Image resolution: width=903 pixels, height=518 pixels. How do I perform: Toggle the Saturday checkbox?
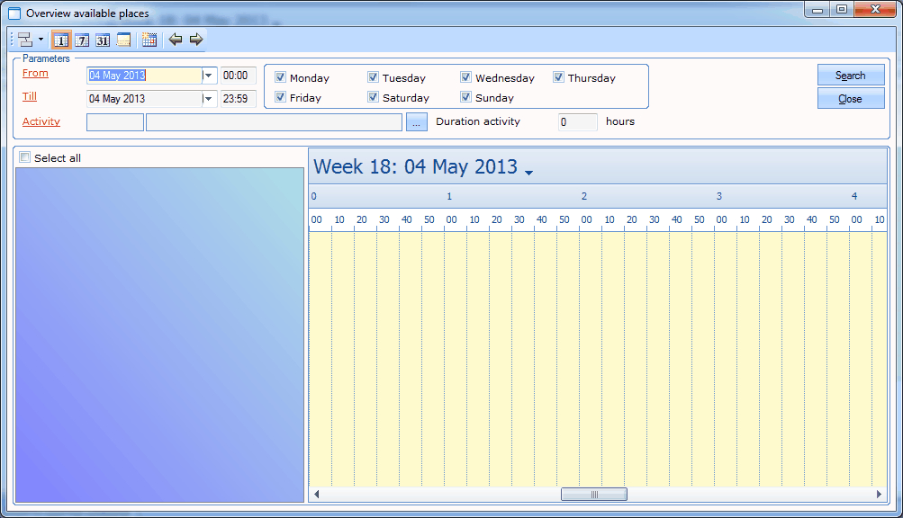pyautogui.click(x=374, y=97)
